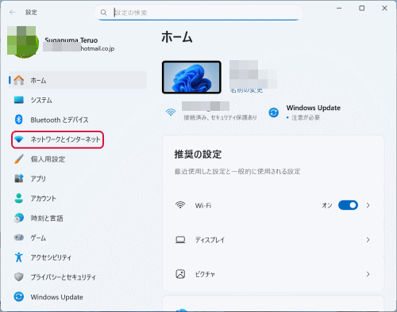Open Windows Update in sidebar
Viewport: 397px width, 312px height.
click(78, 297)
